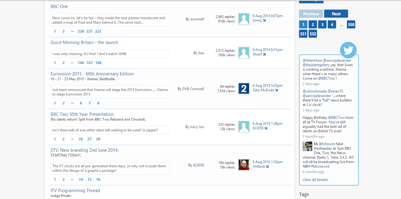The height and width of the screenshot is (199, 401).
Task: Go to forum page 2
Action: coord(313,25)
